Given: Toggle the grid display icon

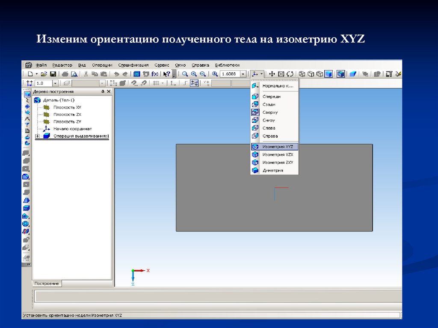Looking at the screenshot, I should [x=156, y=83].
